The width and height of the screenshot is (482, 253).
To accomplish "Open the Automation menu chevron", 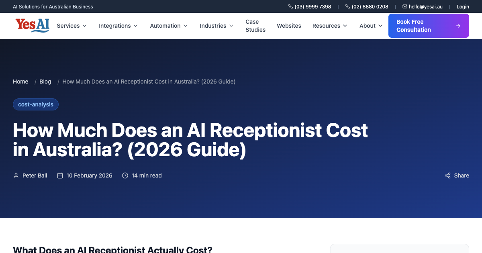I will click(x=186, y=26).
